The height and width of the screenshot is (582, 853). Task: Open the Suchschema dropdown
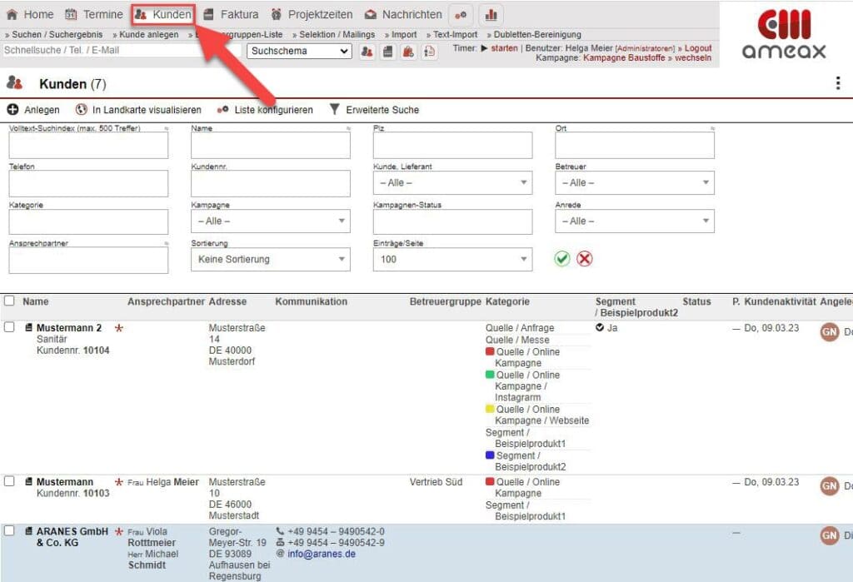click(x=300, y=52)
